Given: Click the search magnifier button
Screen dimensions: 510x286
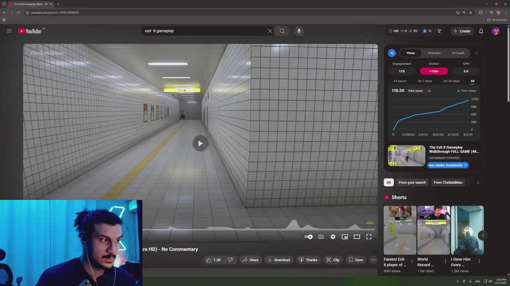Looking at the screenshot, I should point(282,31).
